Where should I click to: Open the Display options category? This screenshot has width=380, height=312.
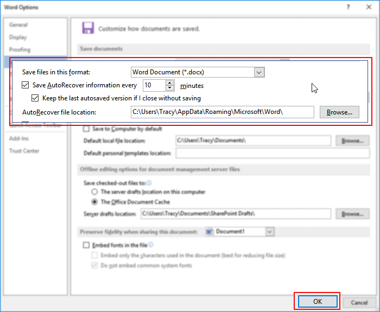coord(18,37)
